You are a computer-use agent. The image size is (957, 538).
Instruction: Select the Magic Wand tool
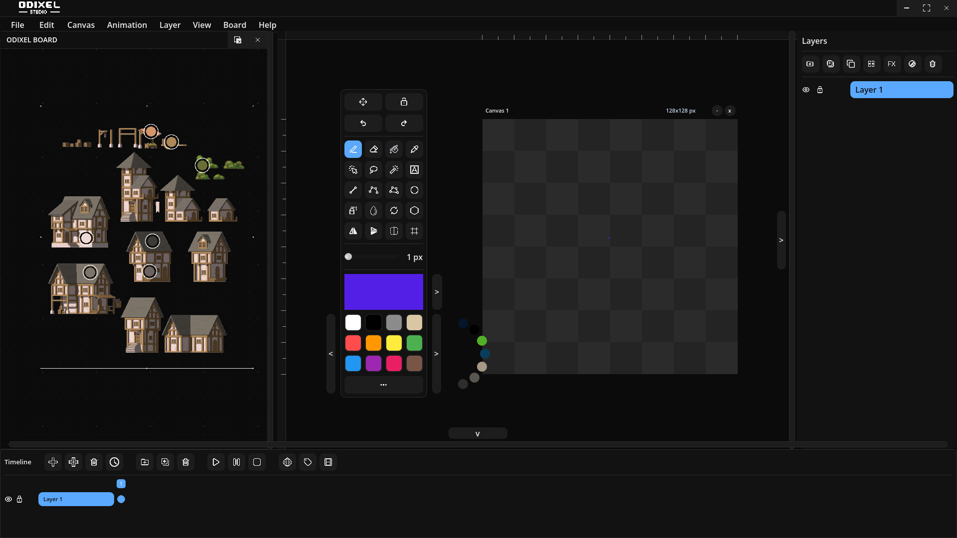click(x=394, y=170)
